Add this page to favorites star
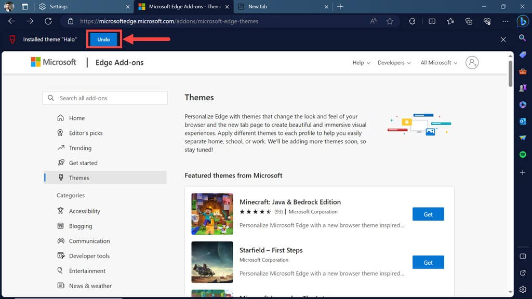This screenshot has height=299, width=532. click(390, 21)
